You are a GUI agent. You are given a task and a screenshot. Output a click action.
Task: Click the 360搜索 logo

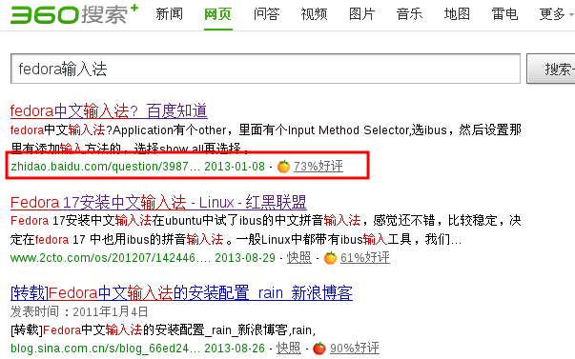point(74,14)
